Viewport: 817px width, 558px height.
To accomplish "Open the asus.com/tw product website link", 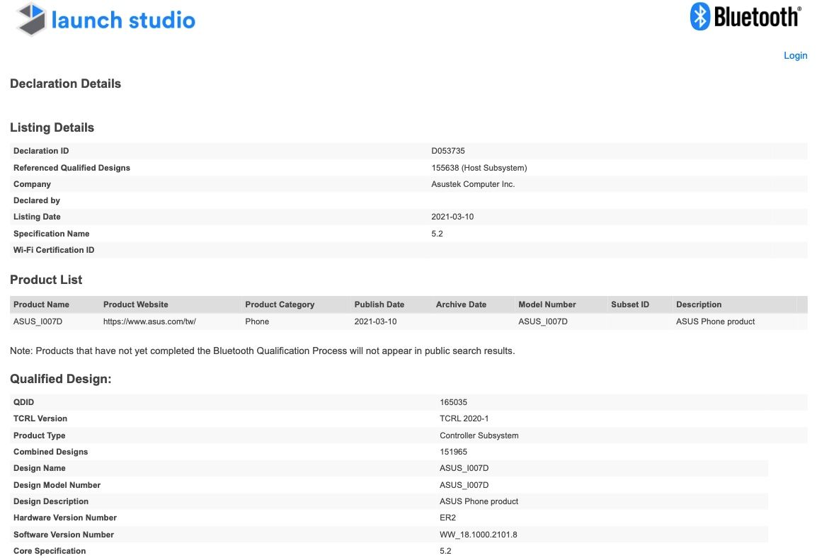I will coord(149,321).
